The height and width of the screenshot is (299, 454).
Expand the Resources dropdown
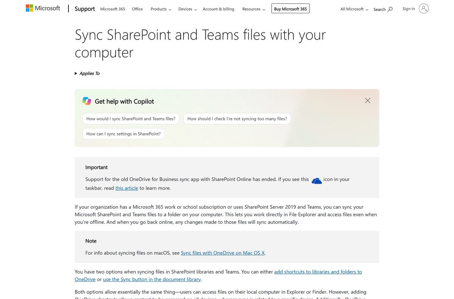[253, 9]
